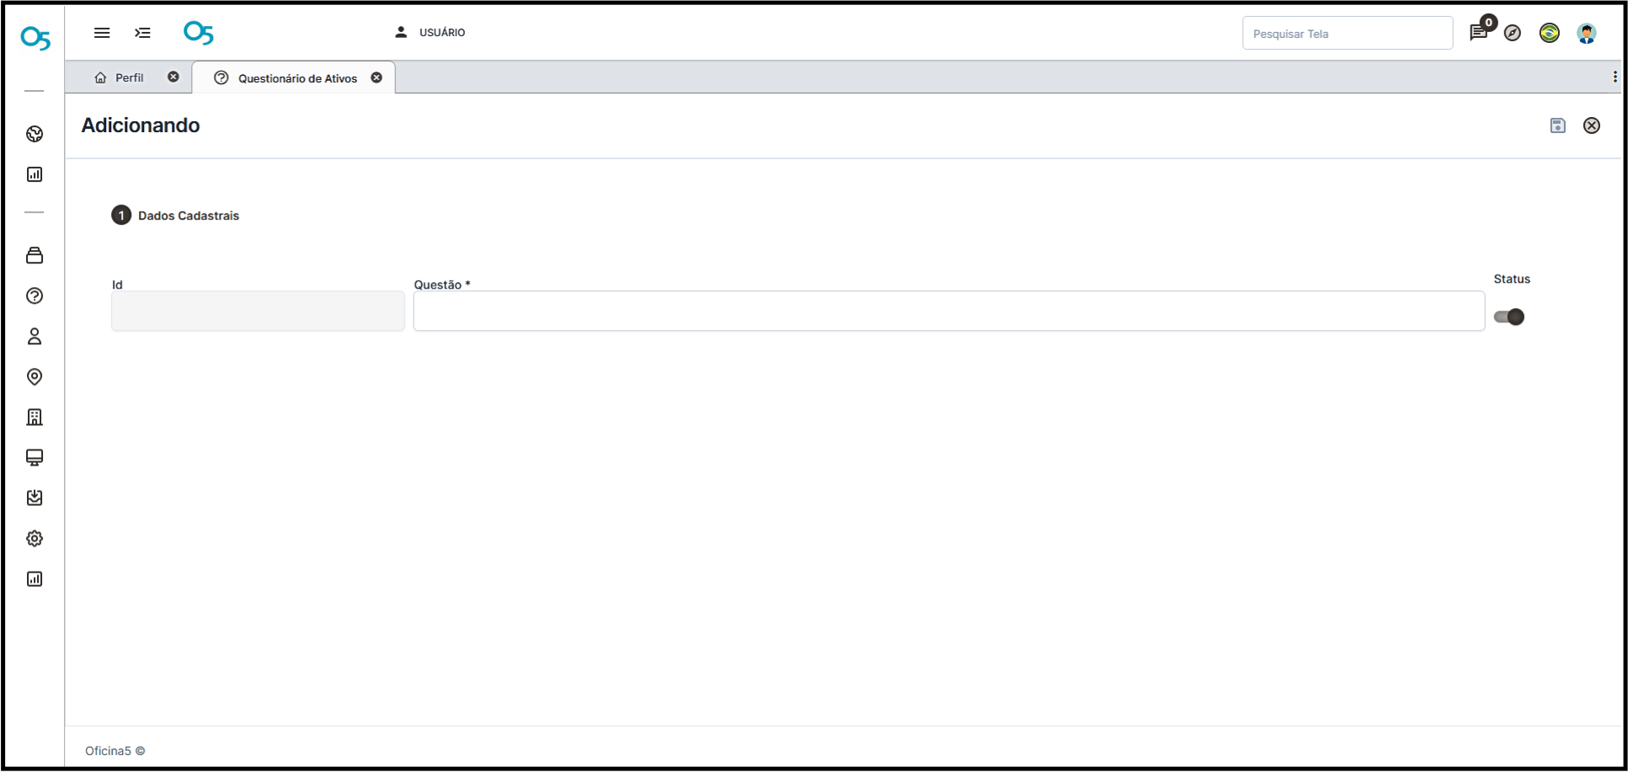
Task: Click the compass navigation icon
Action: tap(1513, 33)
